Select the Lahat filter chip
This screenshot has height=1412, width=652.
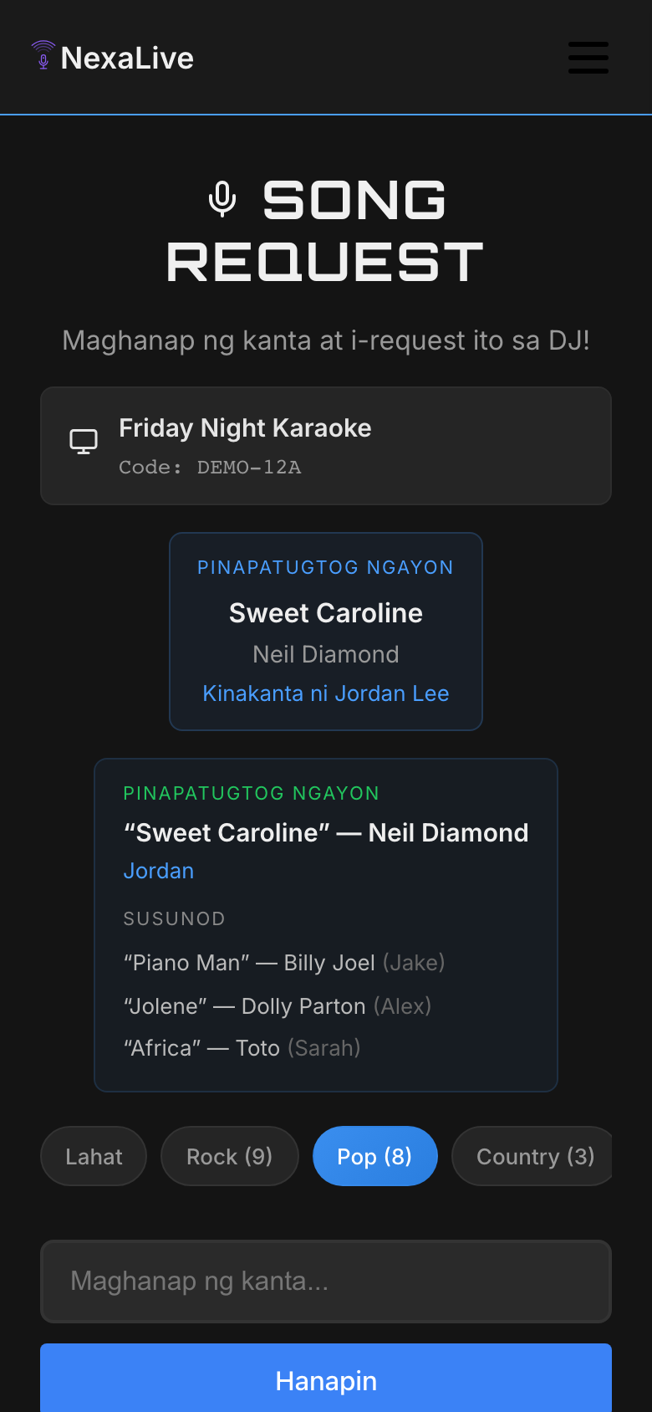[x=94, y=1156]
